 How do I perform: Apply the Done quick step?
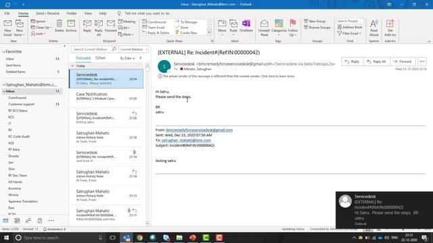click(x=182, y=27)
